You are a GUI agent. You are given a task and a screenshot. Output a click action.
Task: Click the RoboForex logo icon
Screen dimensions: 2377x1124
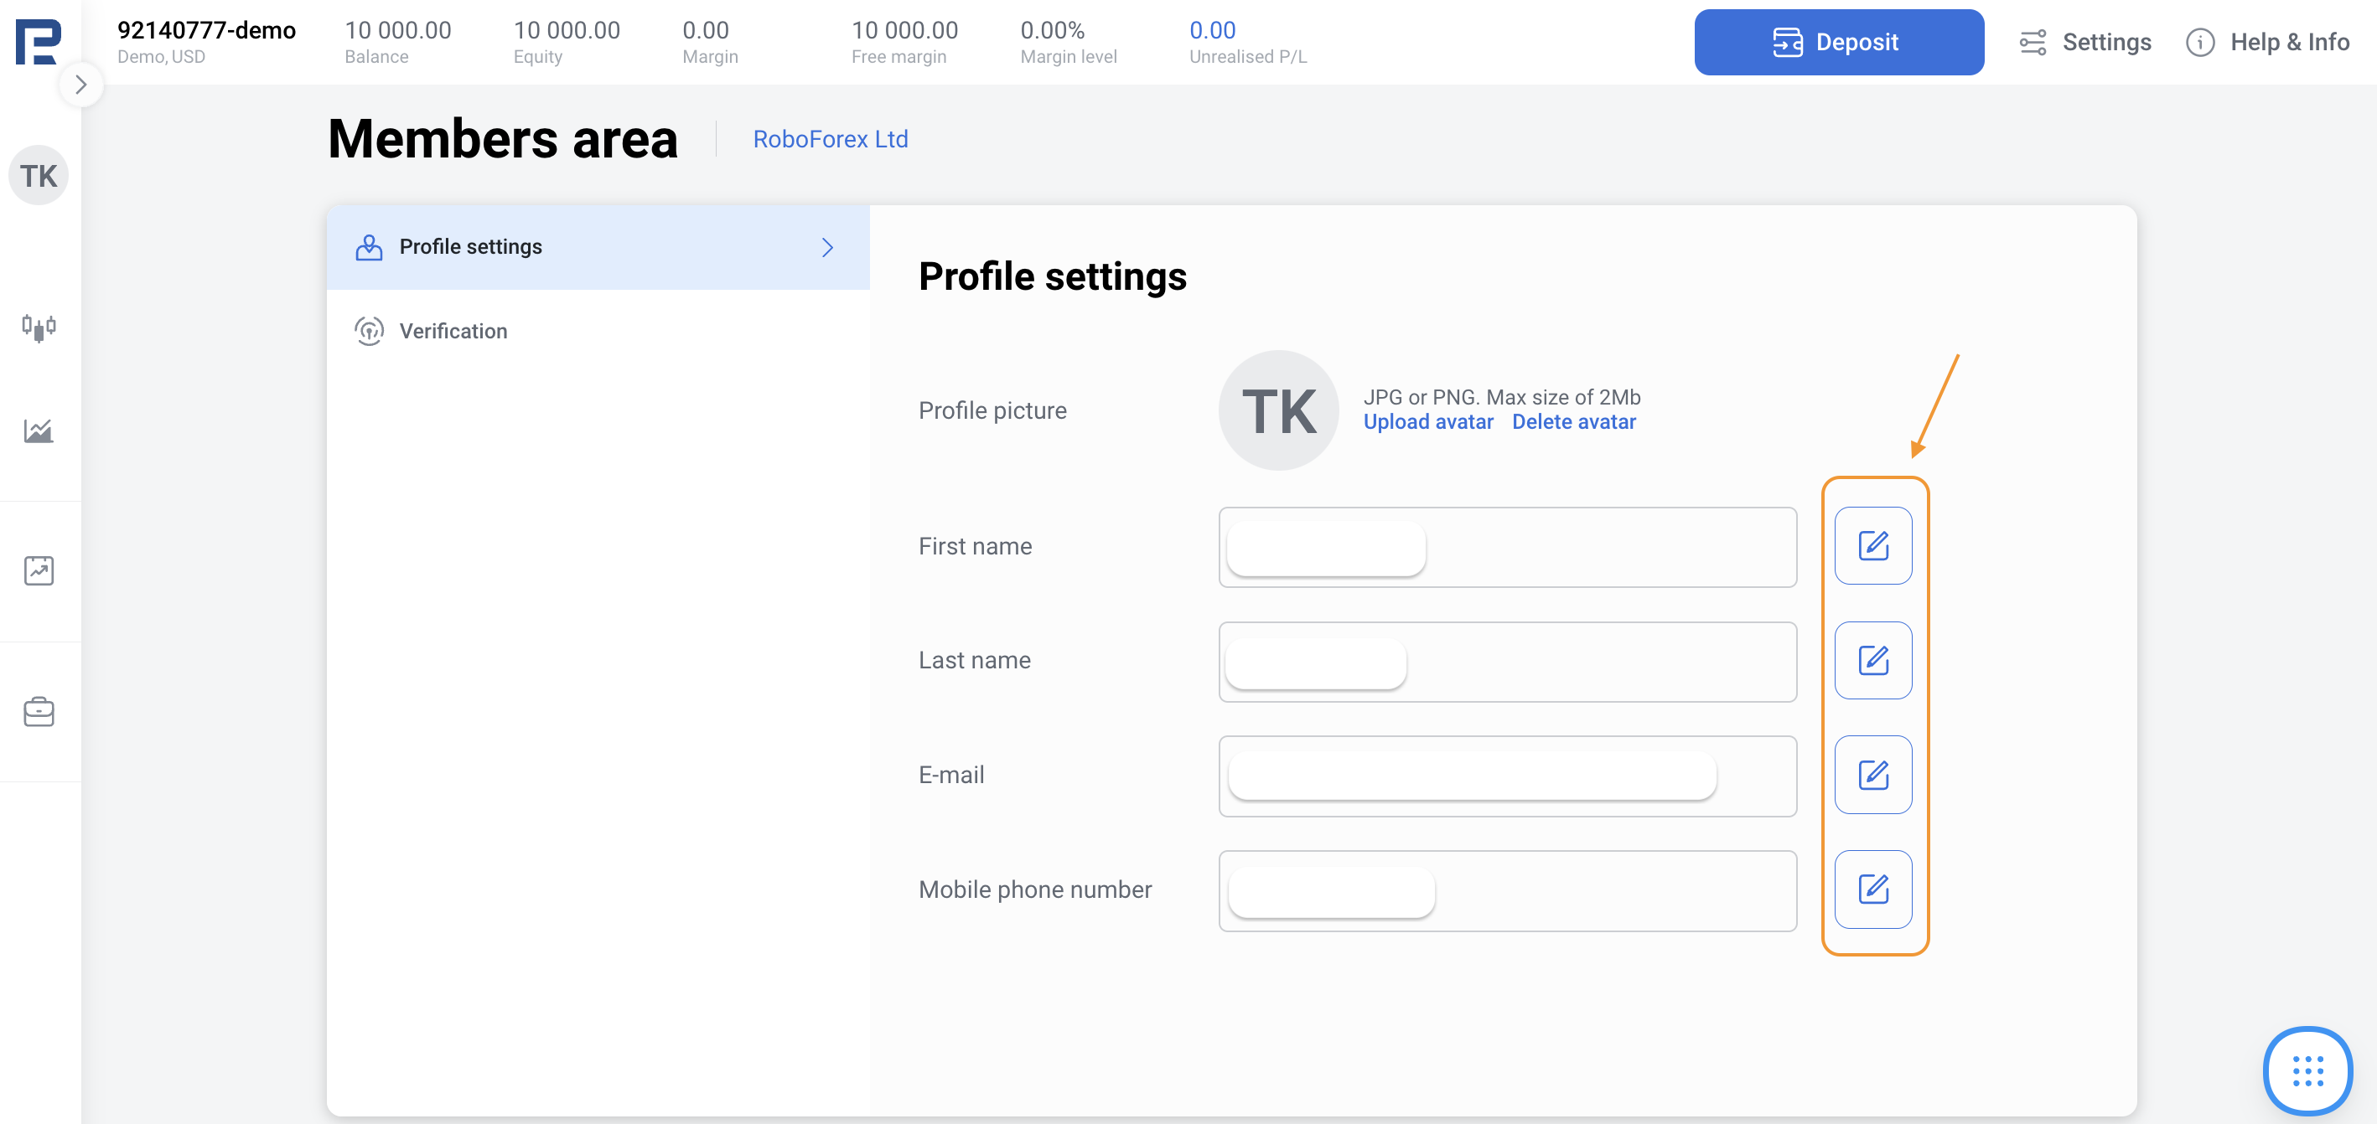click(38, 42)
